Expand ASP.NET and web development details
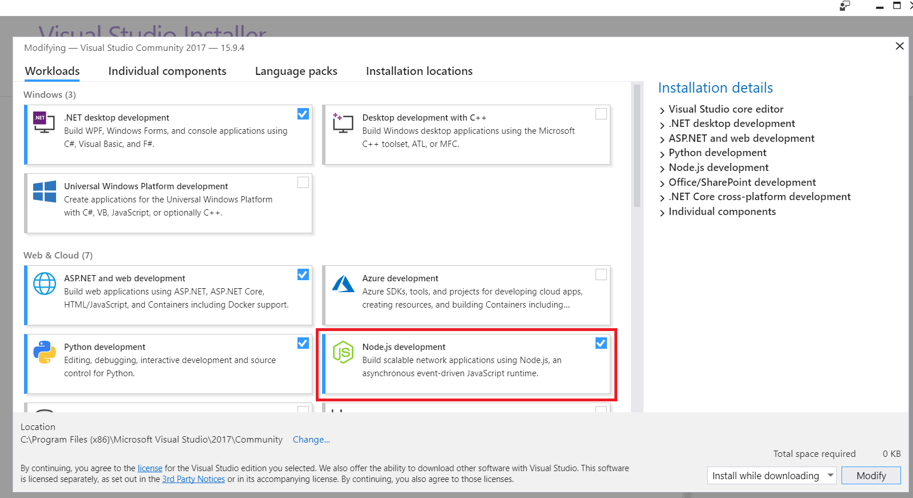 point(662,140)
